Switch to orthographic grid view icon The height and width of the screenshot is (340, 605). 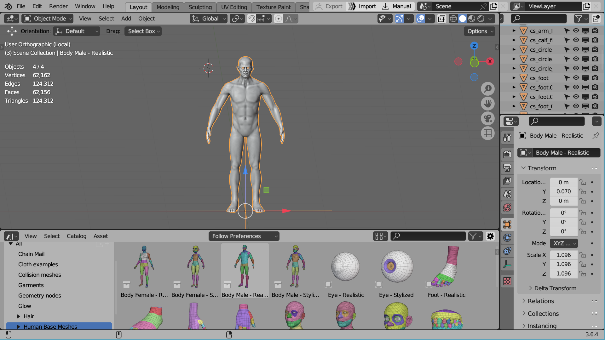pos(487,133)
